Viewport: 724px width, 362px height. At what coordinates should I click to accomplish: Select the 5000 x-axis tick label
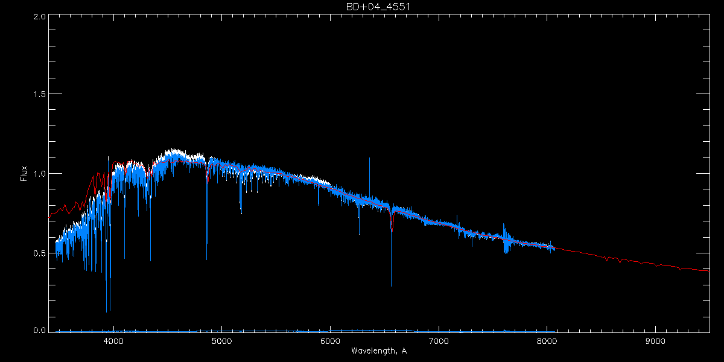coord(221,341)
